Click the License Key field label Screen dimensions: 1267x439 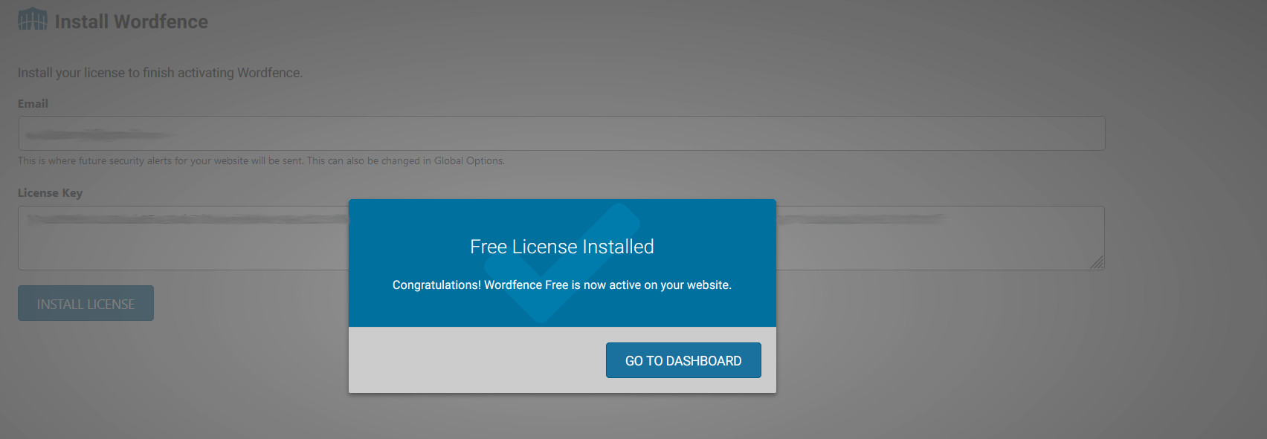click(50, 193)
